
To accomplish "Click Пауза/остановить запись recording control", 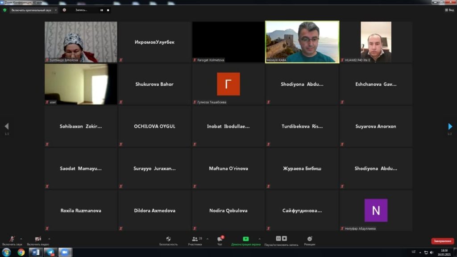I will [x=281, y=240].
